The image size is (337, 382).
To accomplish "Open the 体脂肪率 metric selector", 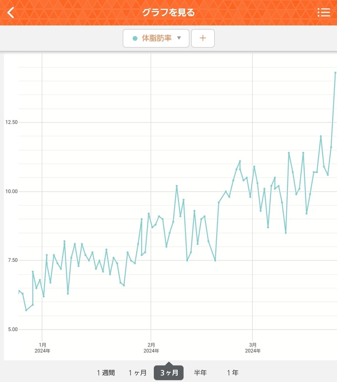I will coord(156,38).
